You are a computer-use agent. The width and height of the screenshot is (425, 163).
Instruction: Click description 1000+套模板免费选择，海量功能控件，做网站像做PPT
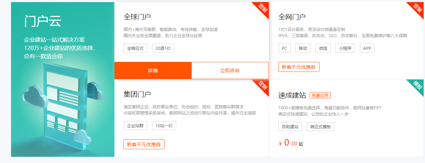pos(330,108)
